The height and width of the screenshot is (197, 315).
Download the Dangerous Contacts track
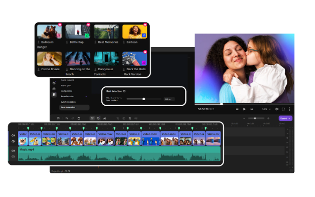point(95,69)
